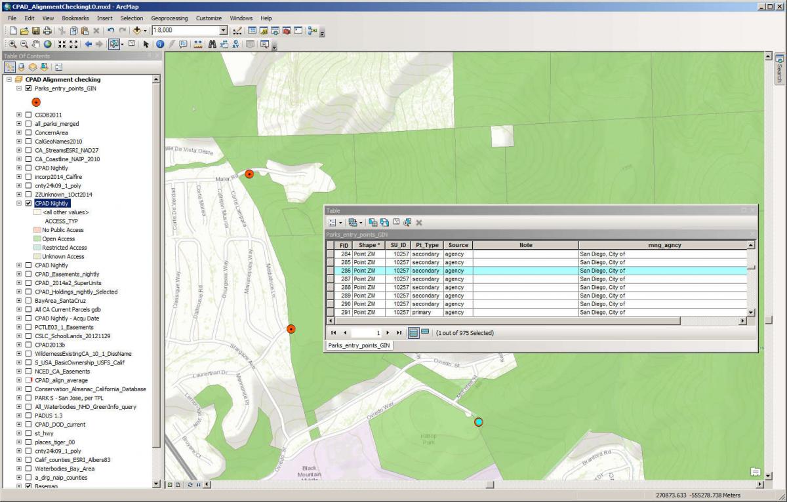Open a map document
This screenshot has height=502, width=787.
click(x=25, y=31)
